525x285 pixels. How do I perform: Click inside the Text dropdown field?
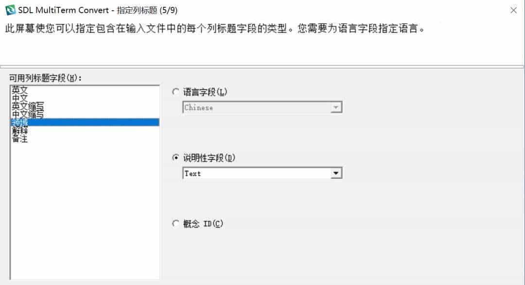pyautogui.click(x=243, y=173)
